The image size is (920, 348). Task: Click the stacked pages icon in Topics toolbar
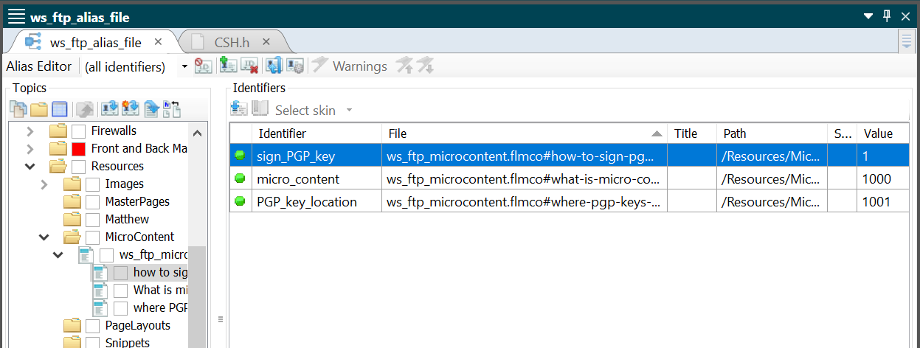click(18, 110)
